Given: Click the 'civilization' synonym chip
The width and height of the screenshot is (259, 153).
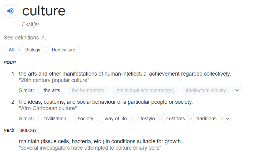Looking at the screenshot, I should coord(55,118).
